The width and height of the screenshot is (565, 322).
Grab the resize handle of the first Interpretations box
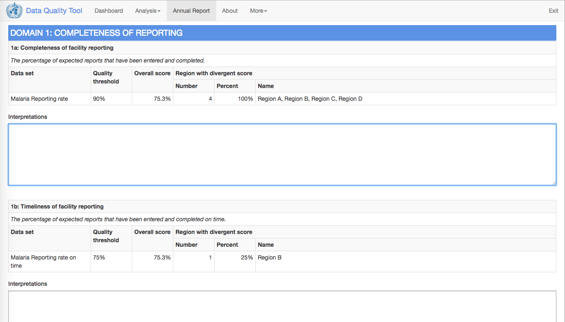point(554,183)
